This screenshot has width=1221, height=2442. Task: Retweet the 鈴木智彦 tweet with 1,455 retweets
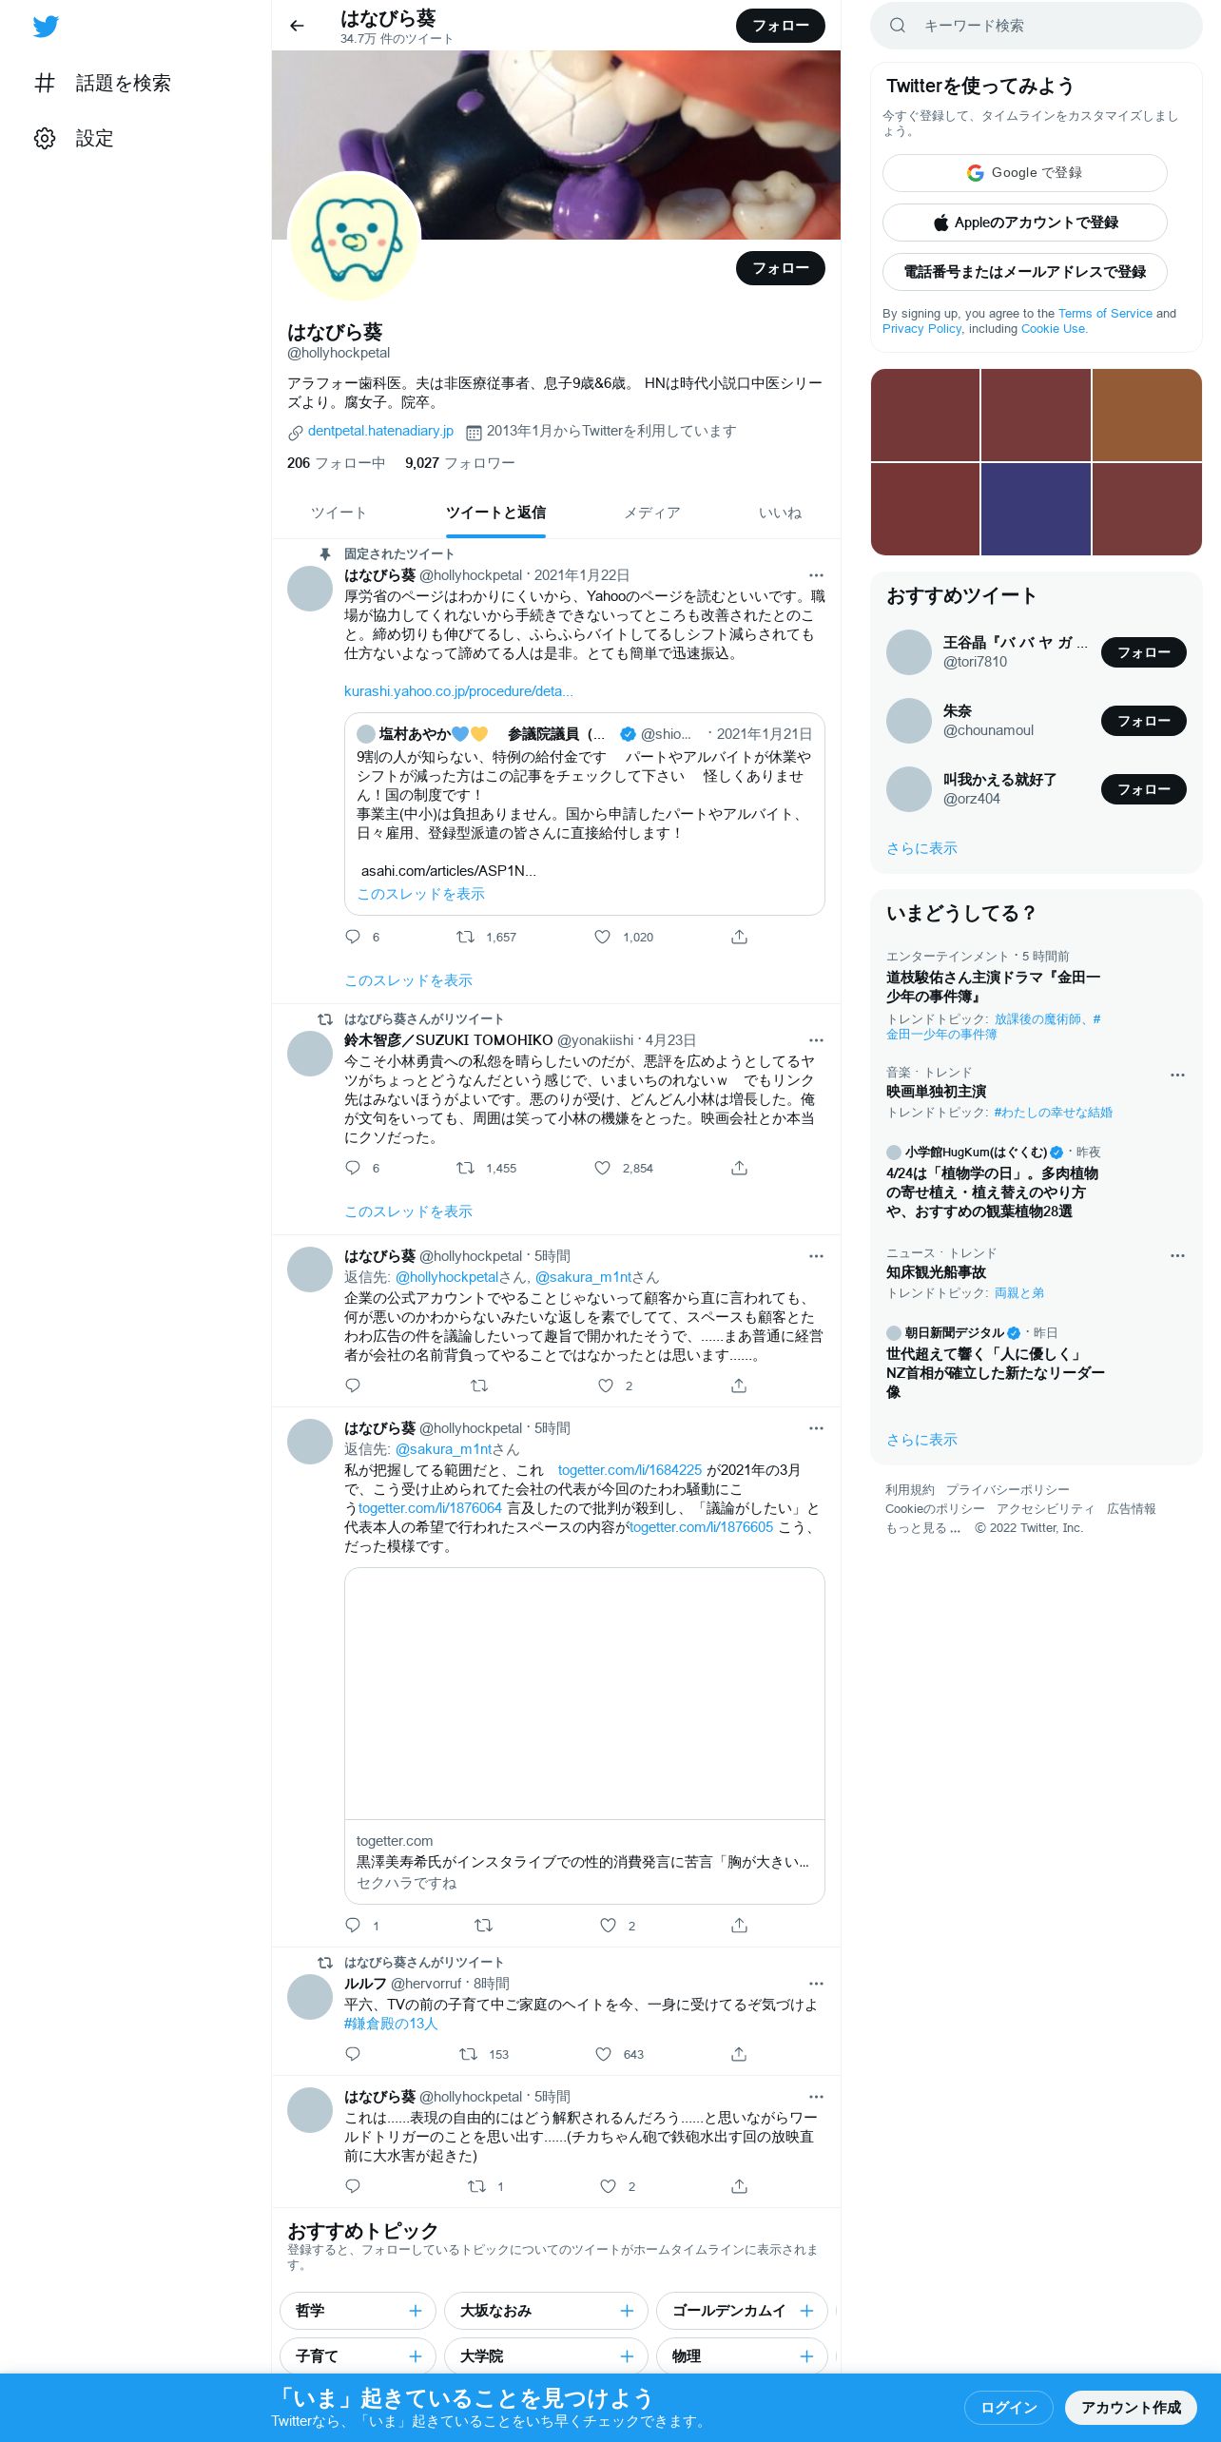[x=465, y=1168]
